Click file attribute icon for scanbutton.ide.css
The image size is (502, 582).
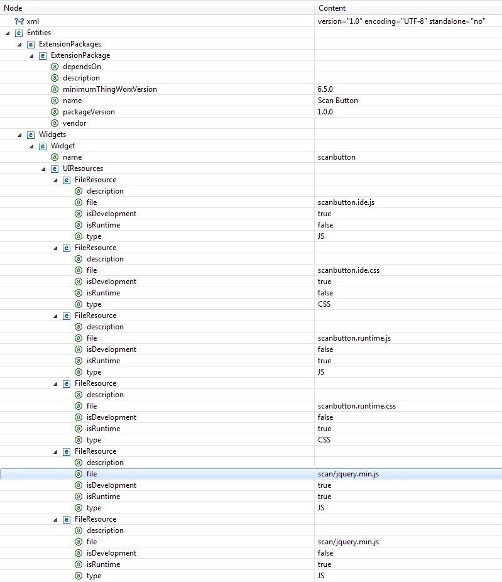[79, 270]
